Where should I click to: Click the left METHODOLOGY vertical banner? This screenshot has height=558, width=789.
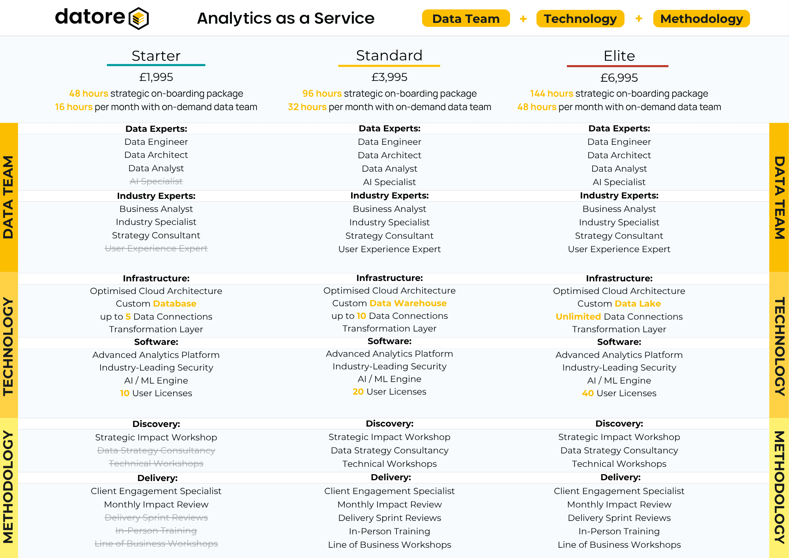(x=9, y=487)
